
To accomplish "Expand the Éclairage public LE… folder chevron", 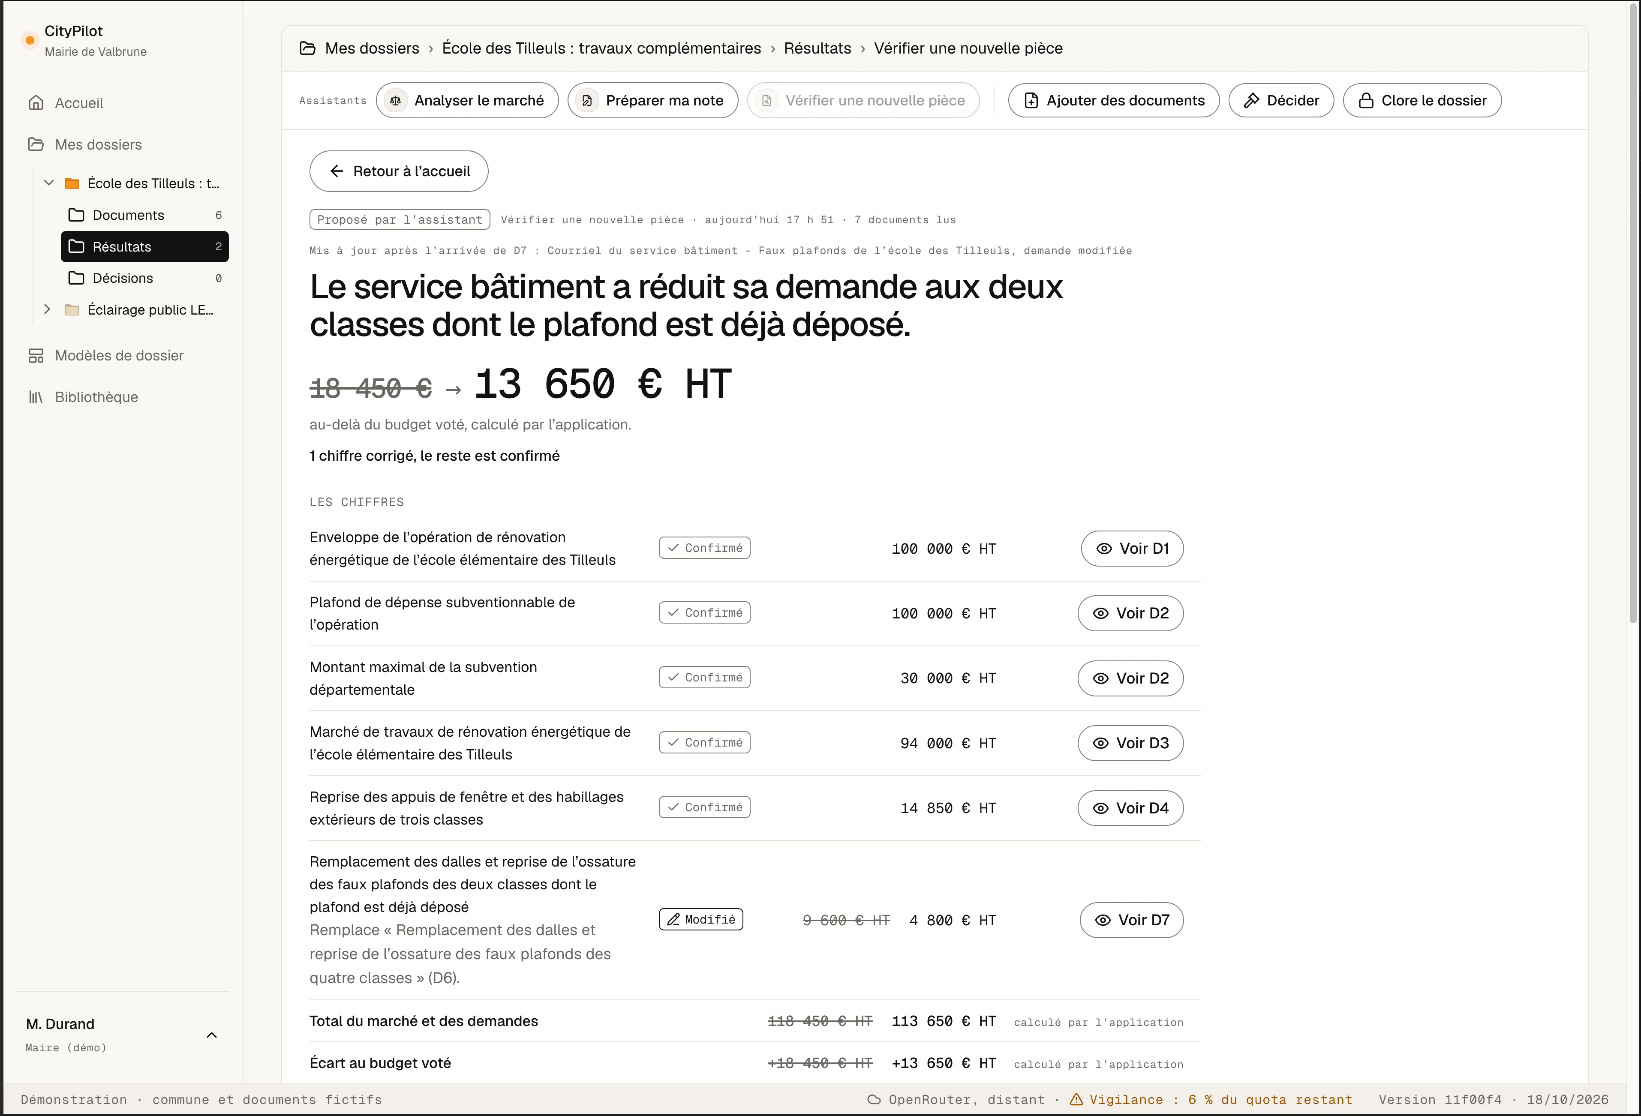I will click(x=47, y=309).
